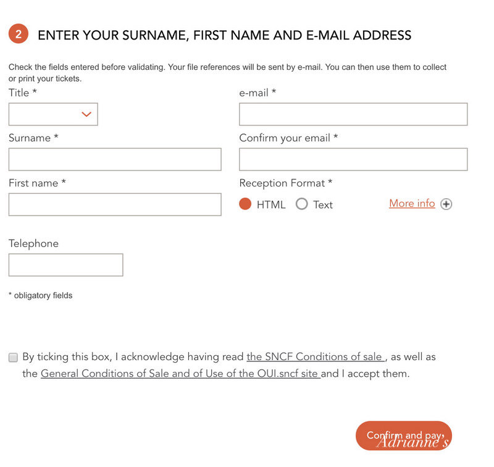Focus the Surname input field
The width and height of the screenshot is (494, 467).
[115, 159]
